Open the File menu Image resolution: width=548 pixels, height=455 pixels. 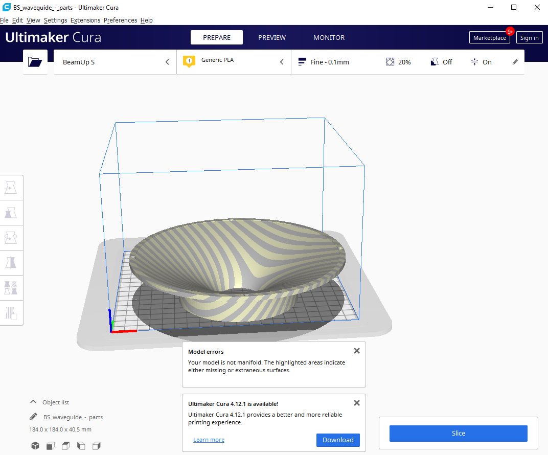(4, 20)
